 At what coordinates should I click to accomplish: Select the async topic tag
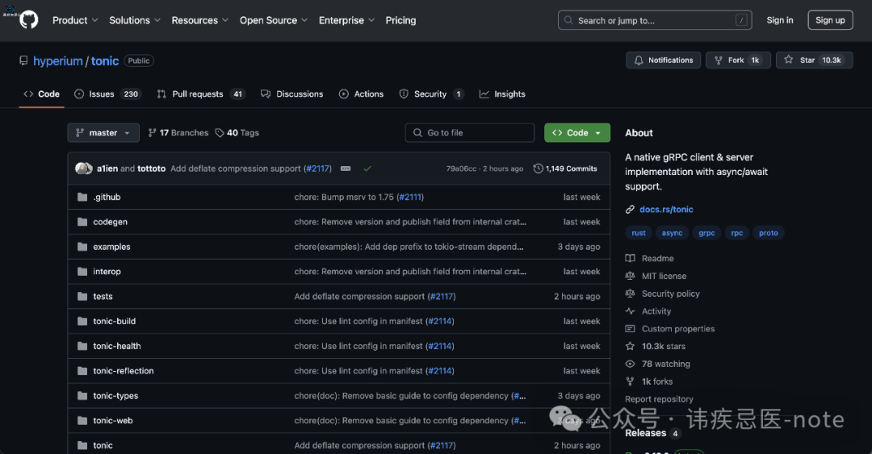(x=672, y=233)
